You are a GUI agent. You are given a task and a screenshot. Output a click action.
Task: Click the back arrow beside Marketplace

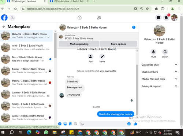(4, 27)
